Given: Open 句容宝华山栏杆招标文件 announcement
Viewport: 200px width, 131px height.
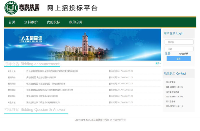Looking at the screenshot, I should (x=43, y=102).
